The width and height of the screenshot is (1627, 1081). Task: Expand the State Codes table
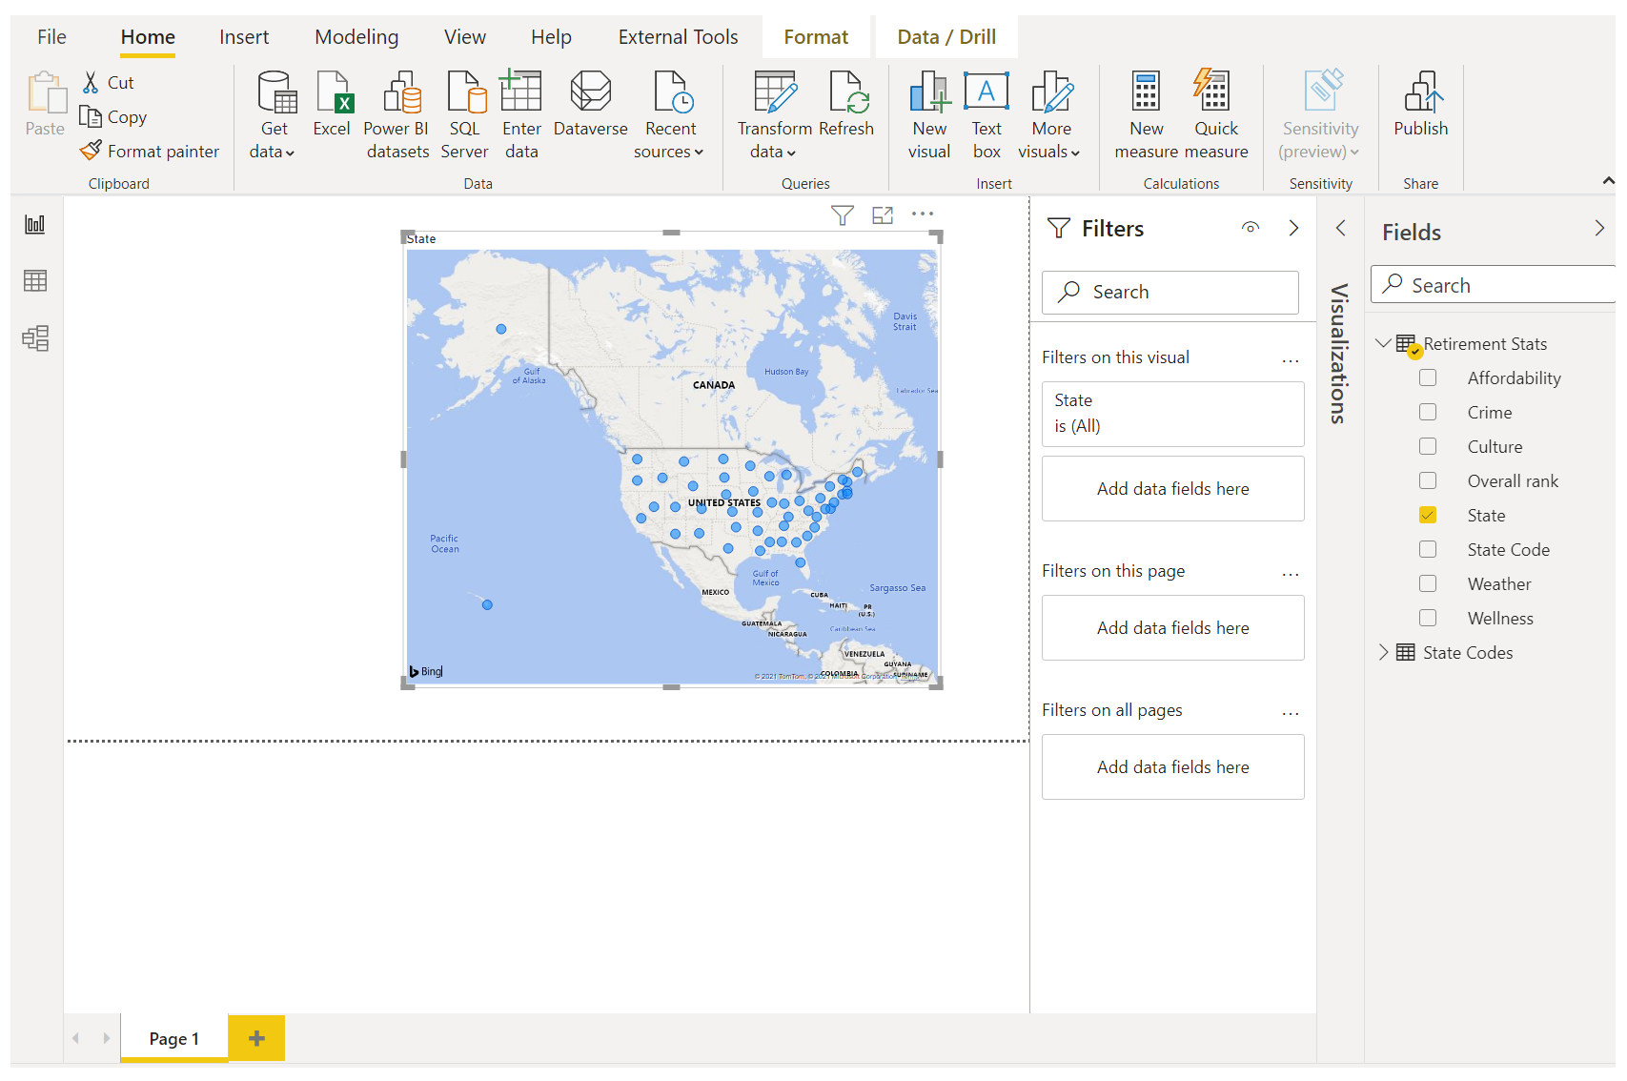(x=1383, y=652)
